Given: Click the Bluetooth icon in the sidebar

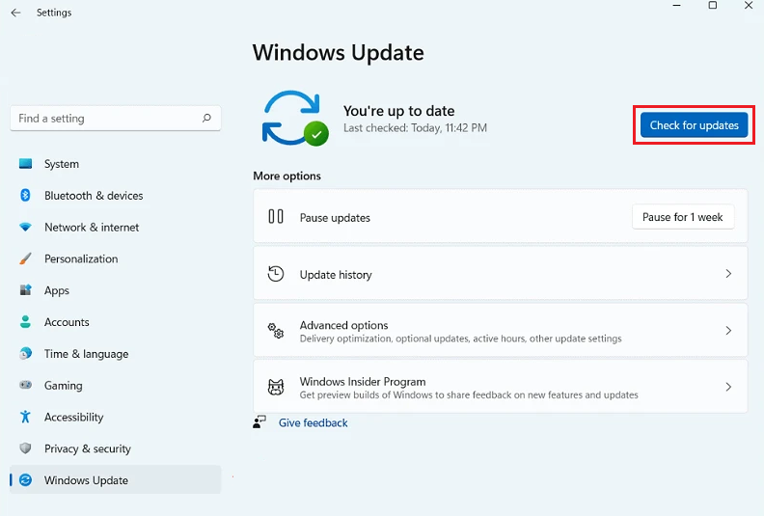Looking at the screenshot, I should click(x=25, y=196).
